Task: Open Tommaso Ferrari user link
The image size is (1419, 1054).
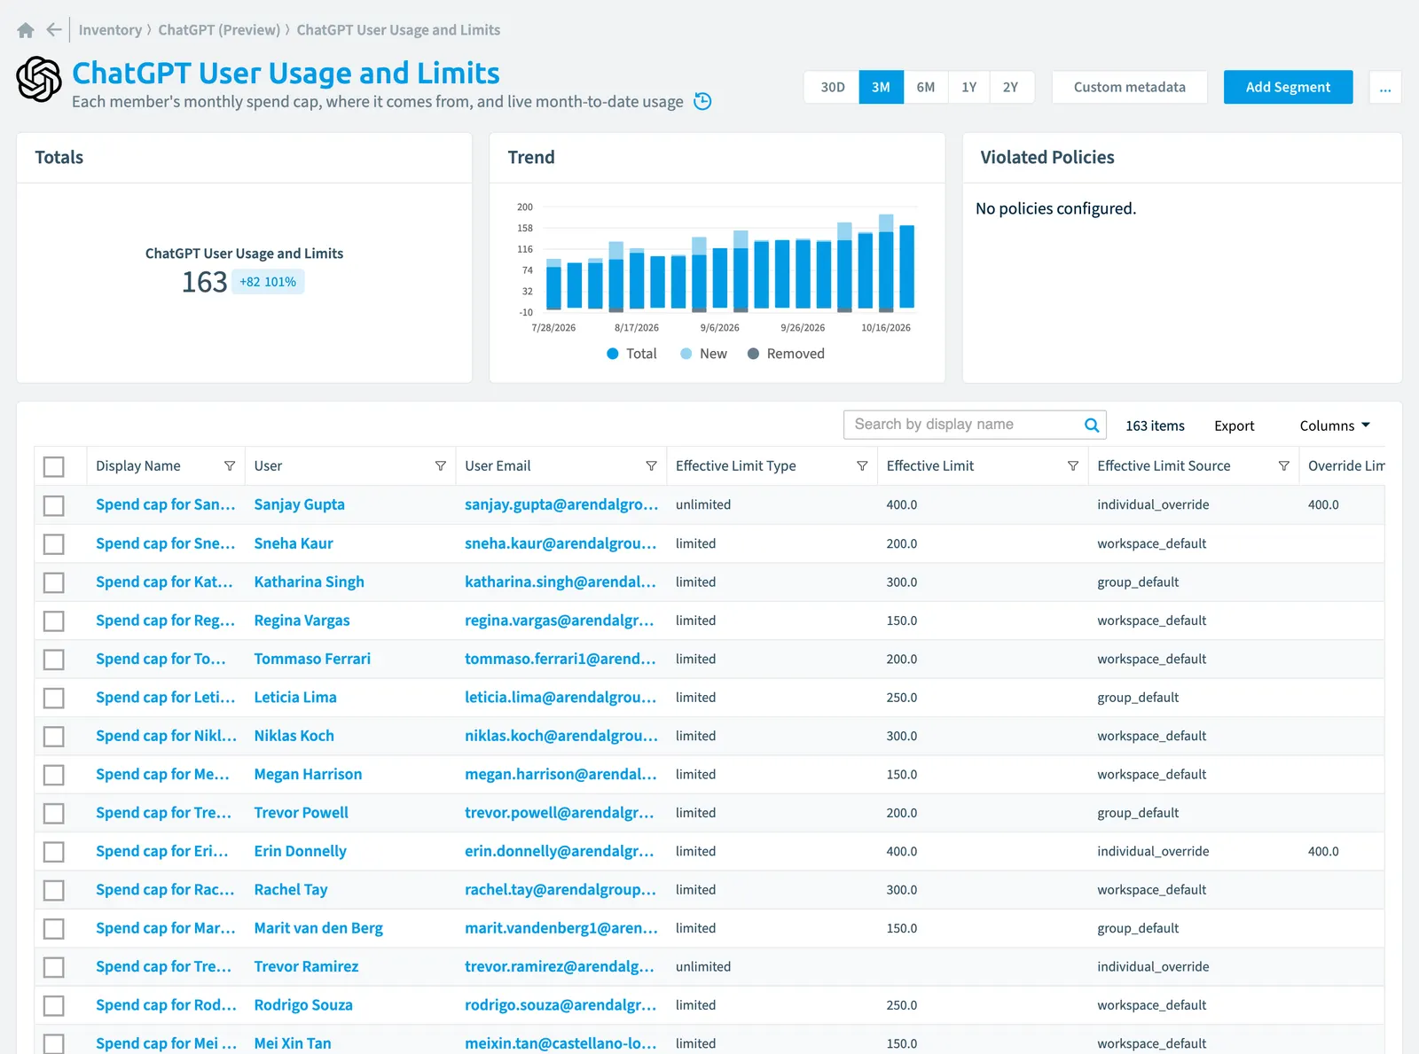Action: pos(312,659)
